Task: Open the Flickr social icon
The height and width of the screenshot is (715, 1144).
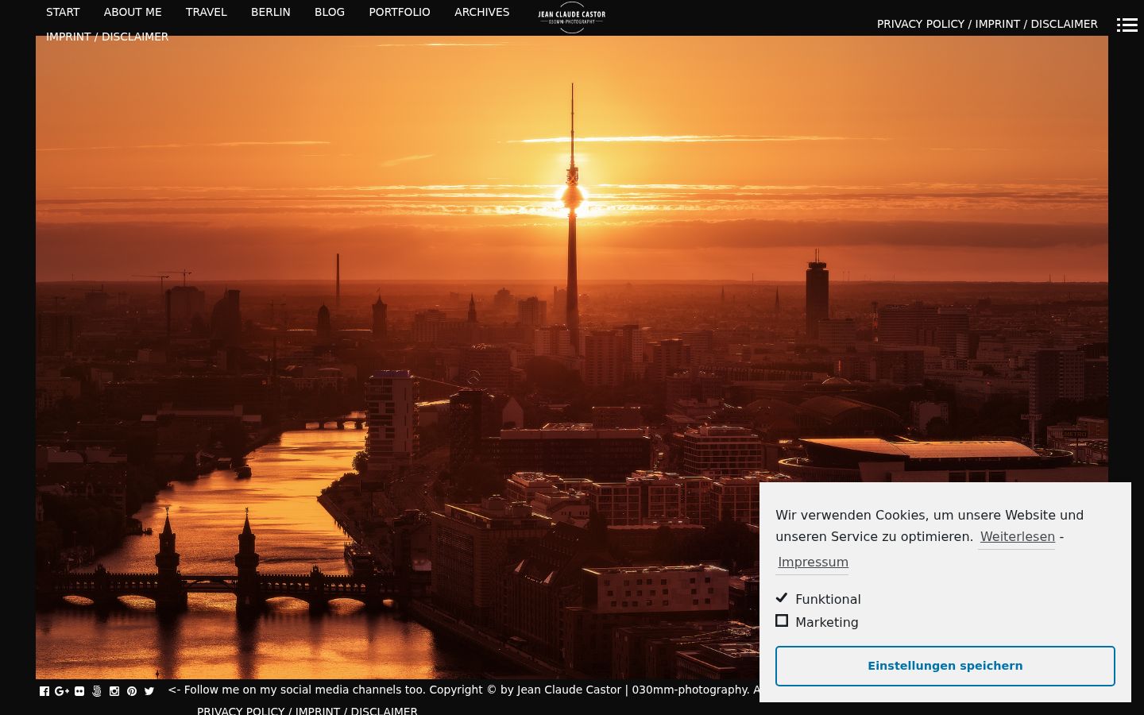Action: point(79,691)
